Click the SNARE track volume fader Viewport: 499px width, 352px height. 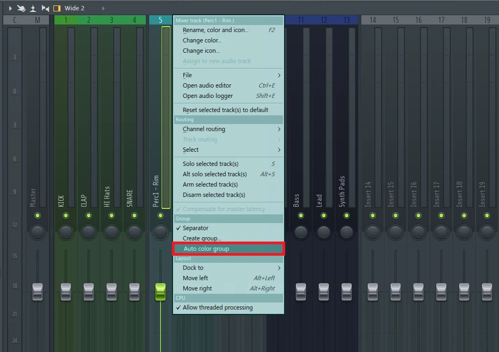[134, 291]
